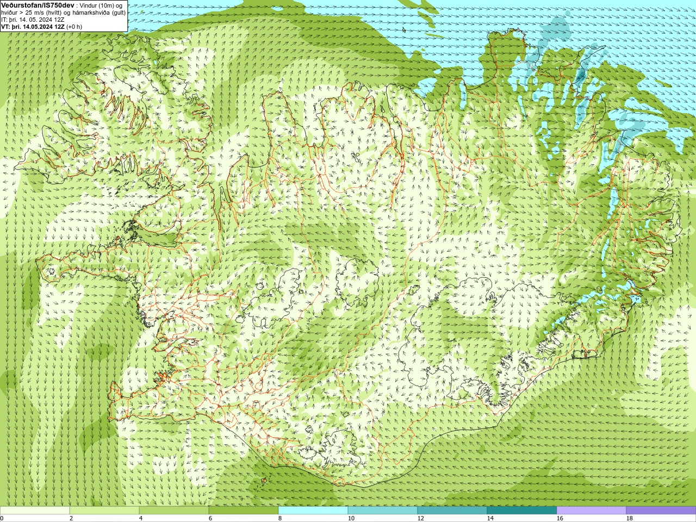Click the legend label "6"

210,518
